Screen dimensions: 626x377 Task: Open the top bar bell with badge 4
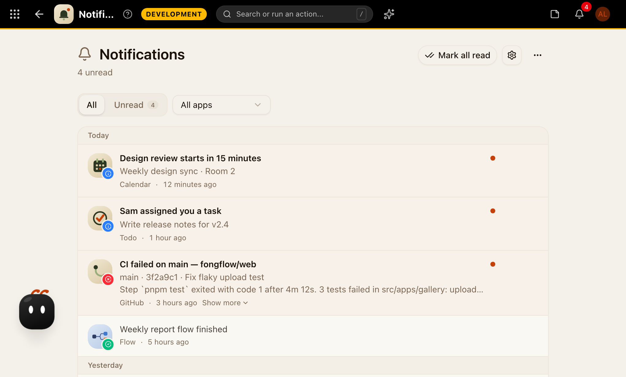pyautogui.click(x=579, y=14)
